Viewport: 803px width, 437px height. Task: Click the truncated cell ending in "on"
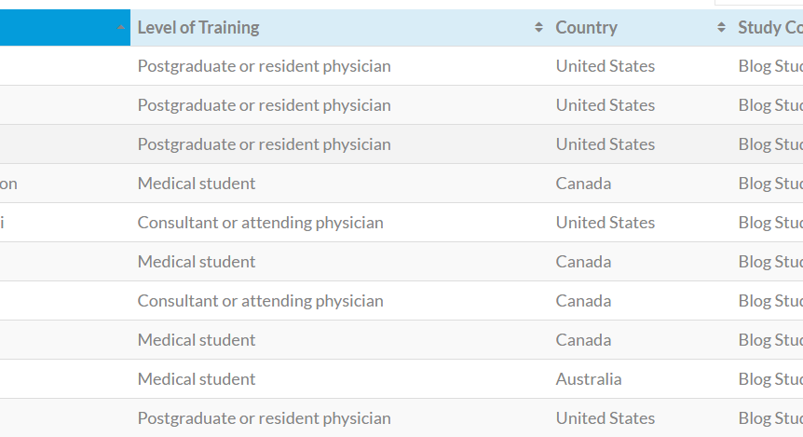tap(8, 184)
